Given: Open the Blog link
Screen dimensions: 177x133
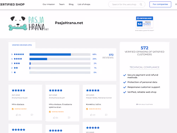Looking at the screenshot, I should tap(71, 4).
